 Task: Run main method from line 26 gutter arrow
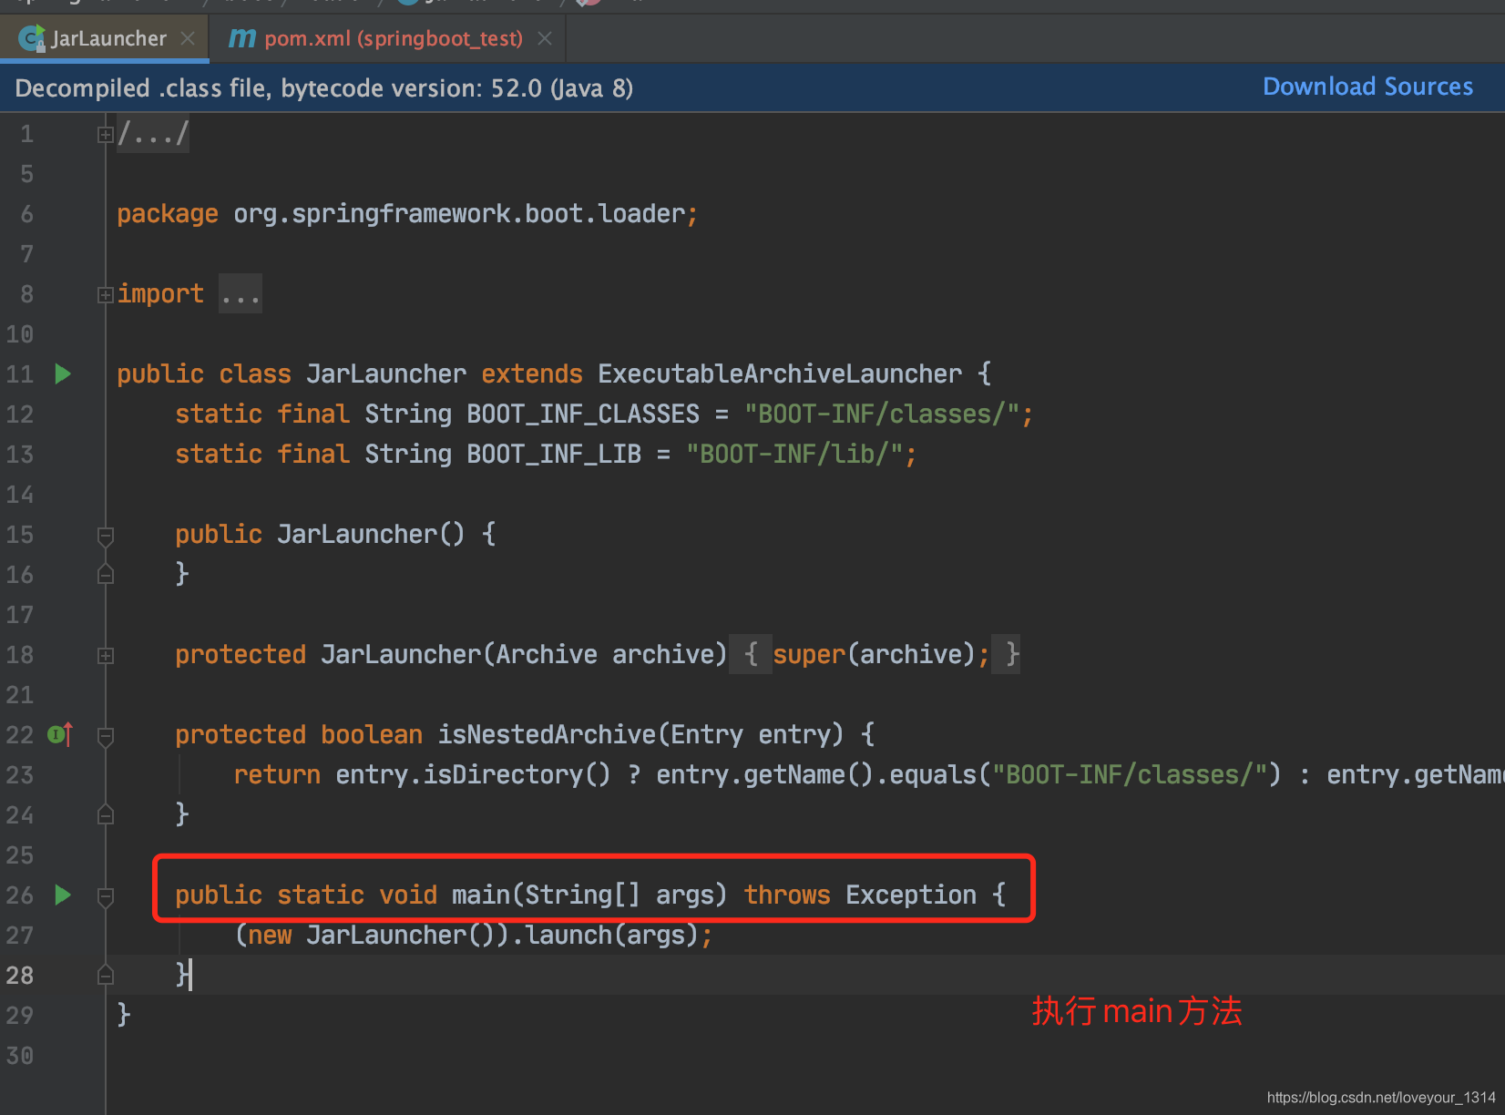point(62,895)
